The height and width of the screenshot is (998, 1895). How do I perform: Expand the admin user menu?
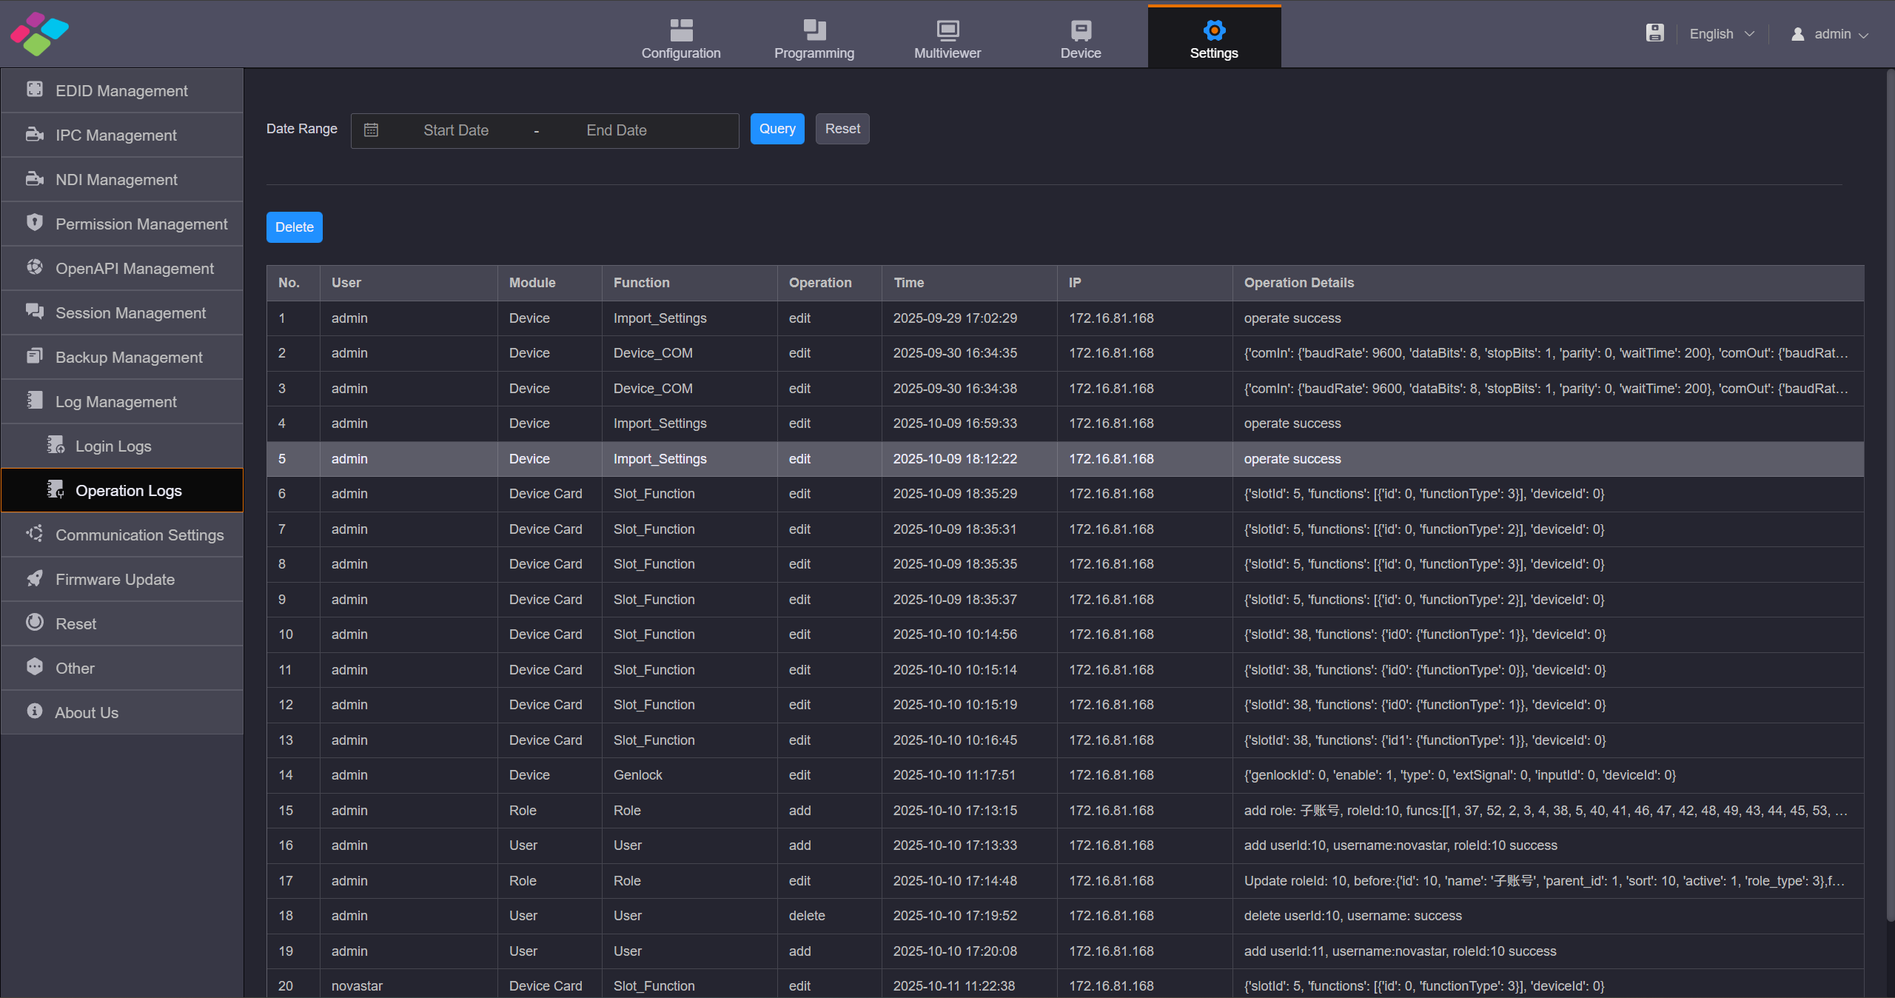pyautogui.click(x=1830, y=34)
